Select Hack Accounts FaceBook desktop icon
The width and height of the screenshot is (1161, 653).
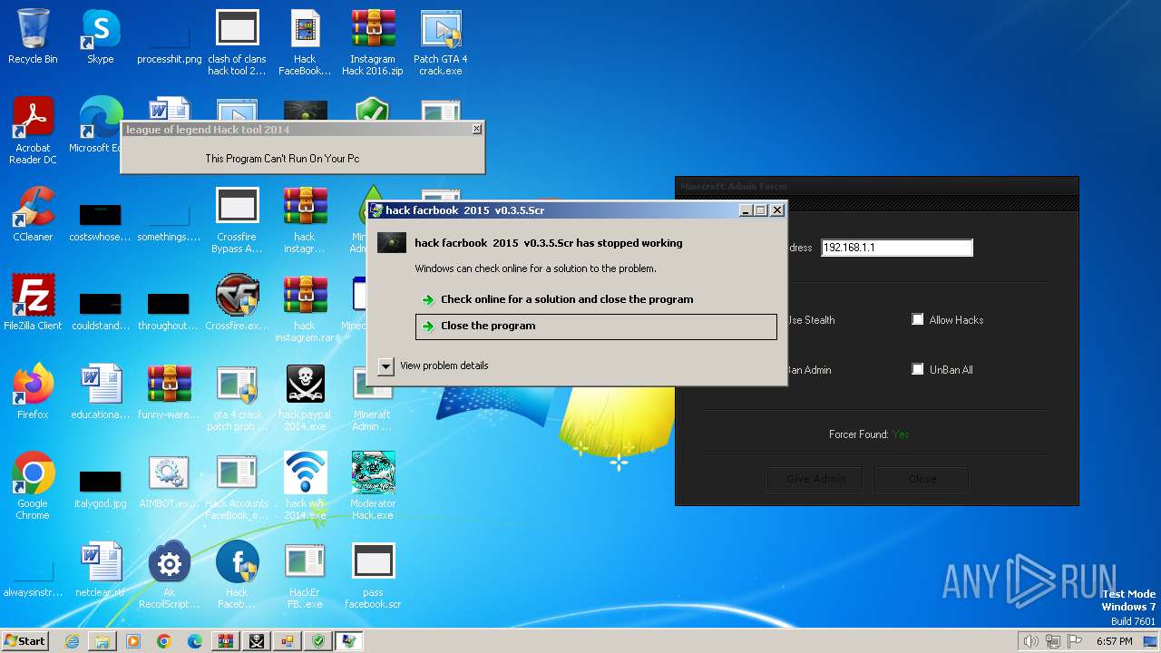tap(237, 486)
